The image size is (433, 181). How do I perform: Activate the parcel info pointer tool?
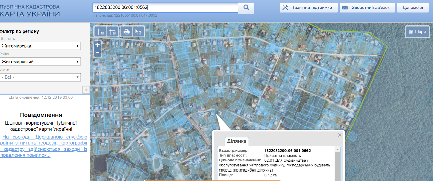pyautogui.click(x=138, y=31)
